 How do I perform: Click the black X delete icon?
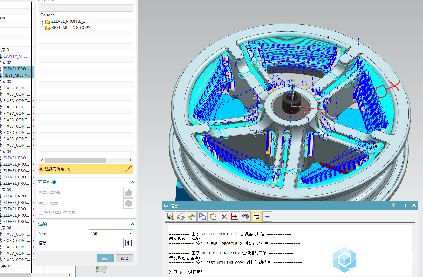(x=224, y=217)
